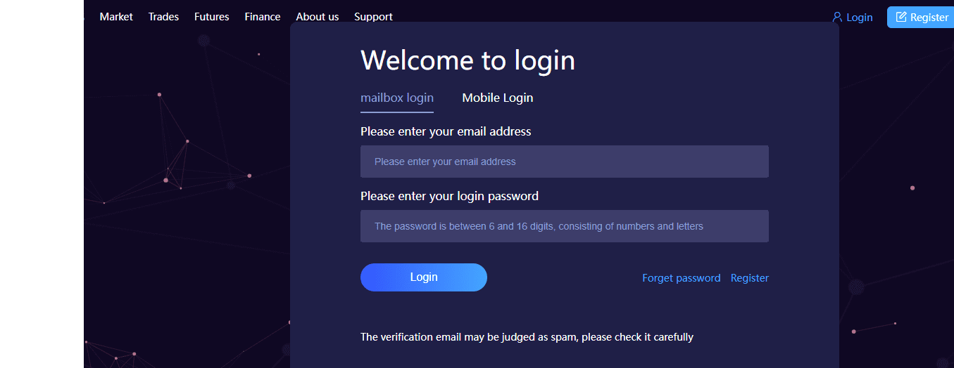Go to the Trades page
The image size is (954, 368).
[x=163, y=17]
